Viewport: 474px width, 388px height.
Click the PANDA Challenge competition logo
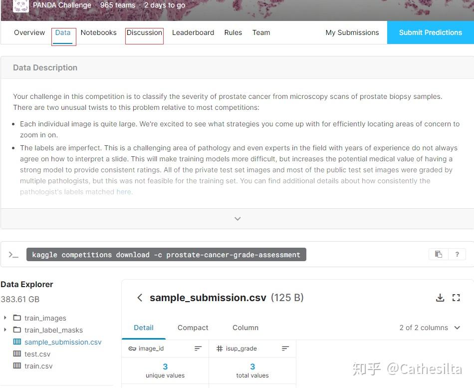(x=21, y=5)
